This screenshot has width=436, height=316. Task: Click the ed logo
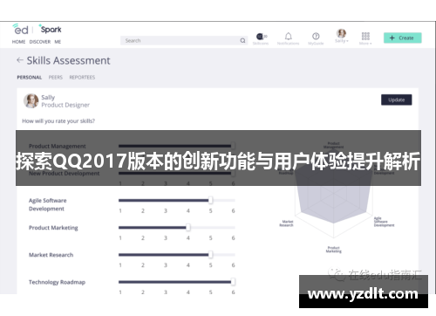(20, 29)
